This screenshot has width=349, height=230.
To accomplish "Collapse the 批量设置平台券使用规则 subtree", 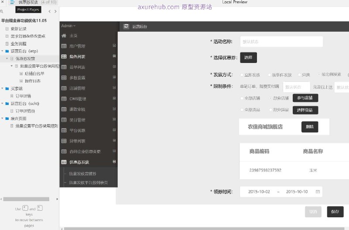I will click(x=12, y=66).
